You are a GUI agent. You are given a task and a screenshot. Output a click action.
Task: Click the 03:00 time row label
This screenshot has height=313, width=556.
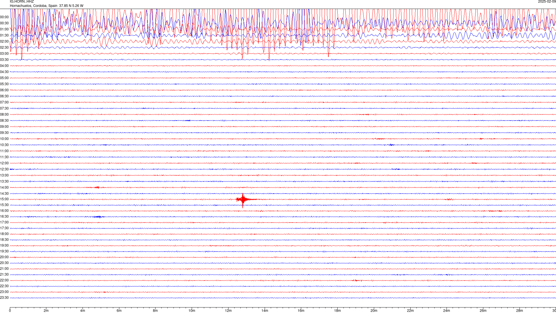4,54
